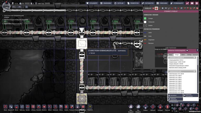Open the settings gear menu
Viewport: 201px width, 113px height.
197,3
